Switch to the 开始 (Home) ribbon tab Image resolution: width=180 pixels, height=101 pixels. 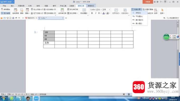click(x=4, y=6)
